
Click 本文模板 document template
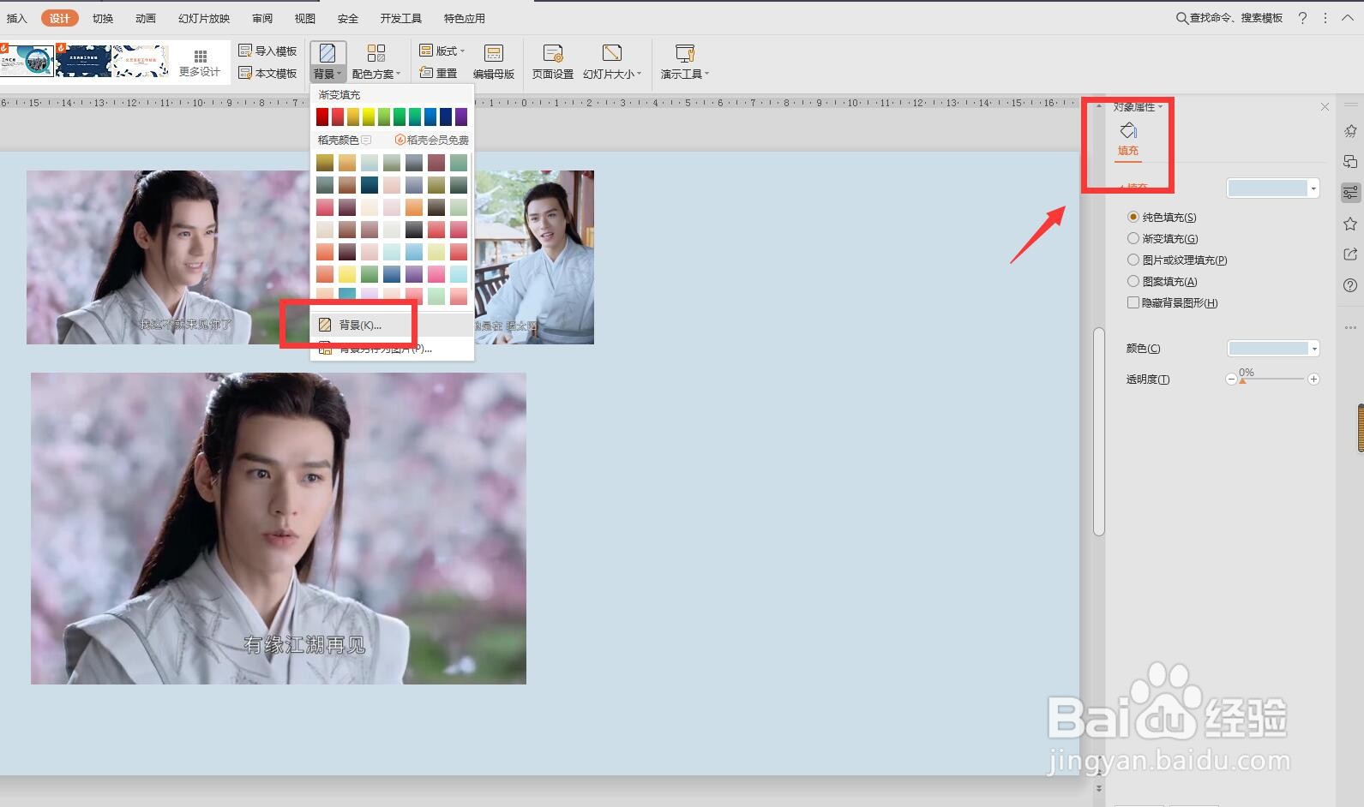click(x=267, y=73)
